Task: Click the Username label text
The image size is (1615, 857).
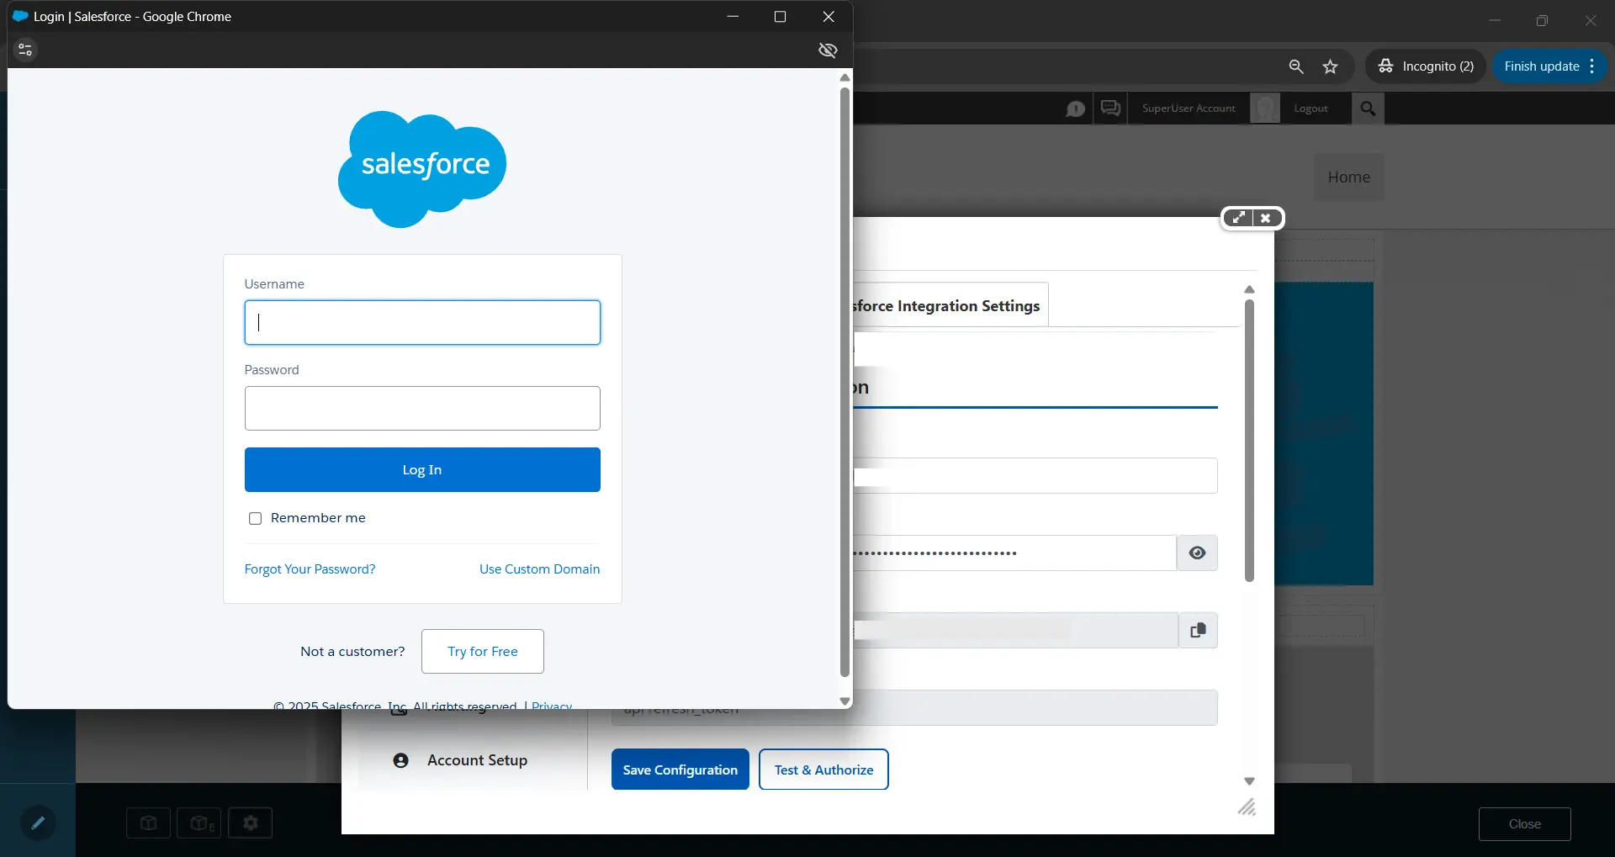Action: (x=274, y=284)
